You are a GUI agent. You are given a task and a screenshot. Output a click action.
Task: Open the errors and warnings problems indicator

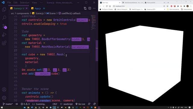25,104
